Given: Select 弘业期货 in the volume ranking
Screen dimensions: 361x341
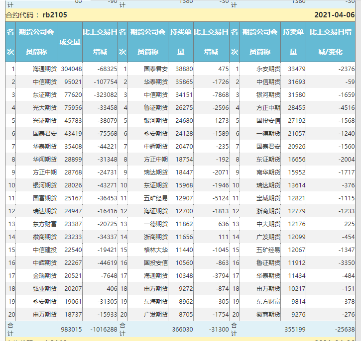Looking at the screenshot, I should coord(45,288).
